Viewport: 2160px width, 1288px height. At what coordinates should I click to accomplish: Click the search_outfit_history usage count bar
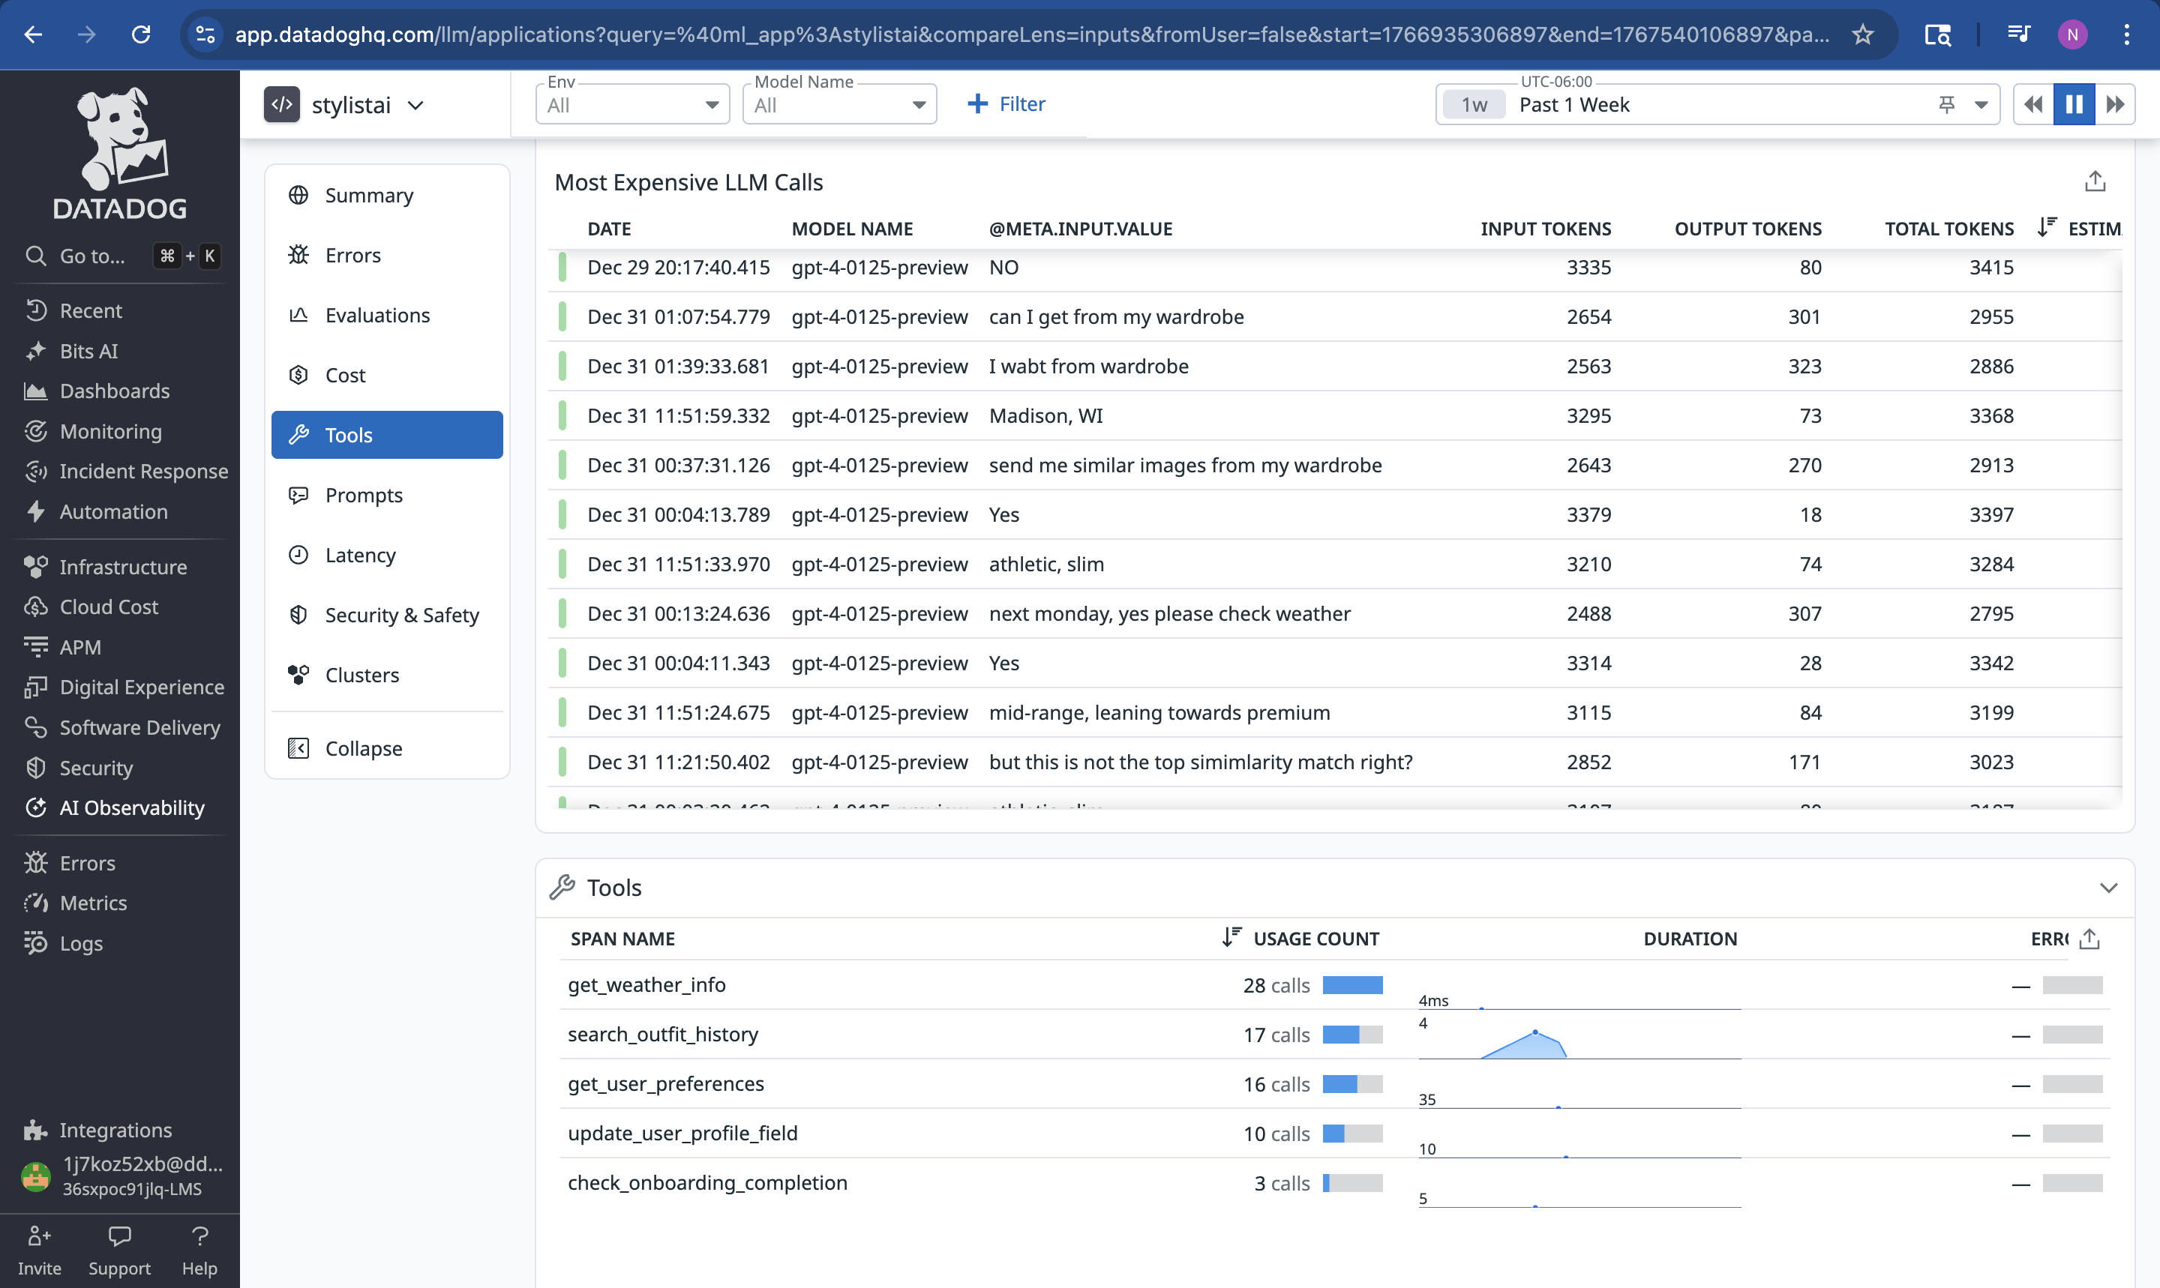click(x=1351, y=1035)
